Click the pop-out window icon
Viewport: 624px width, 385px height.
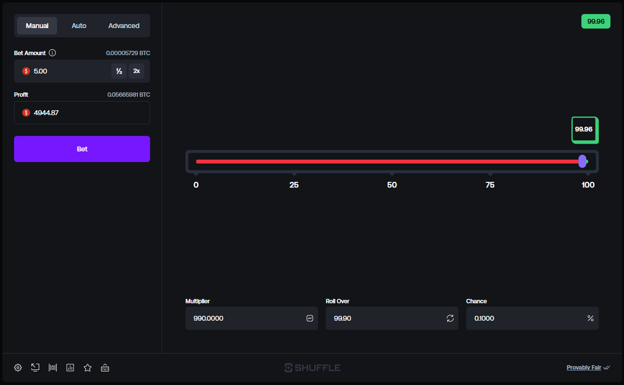pyautogui.click(x=35, y=368)
